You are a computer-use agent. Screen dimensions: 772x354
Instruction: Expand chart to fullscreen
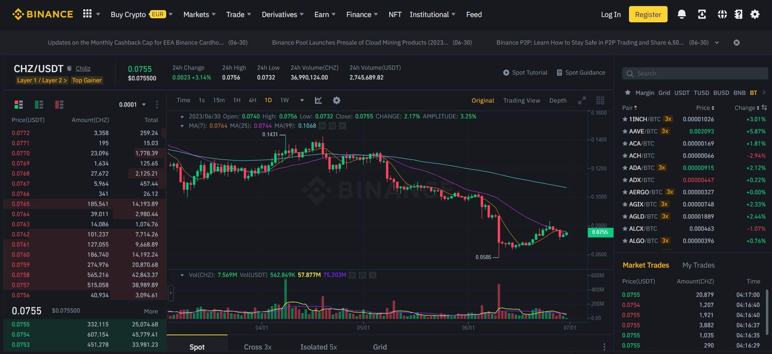[582, 100]
